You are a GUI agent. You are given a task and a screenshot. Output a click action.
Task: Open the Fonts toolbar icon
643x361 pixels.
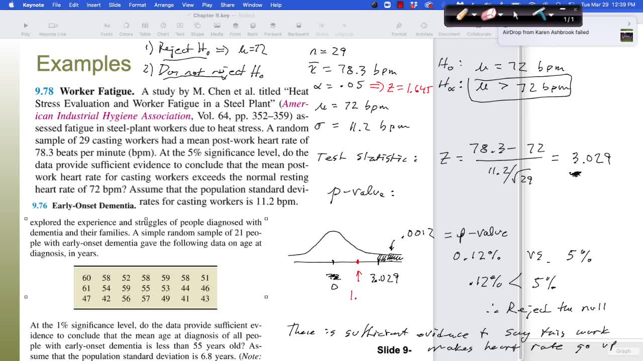(106, 29)
